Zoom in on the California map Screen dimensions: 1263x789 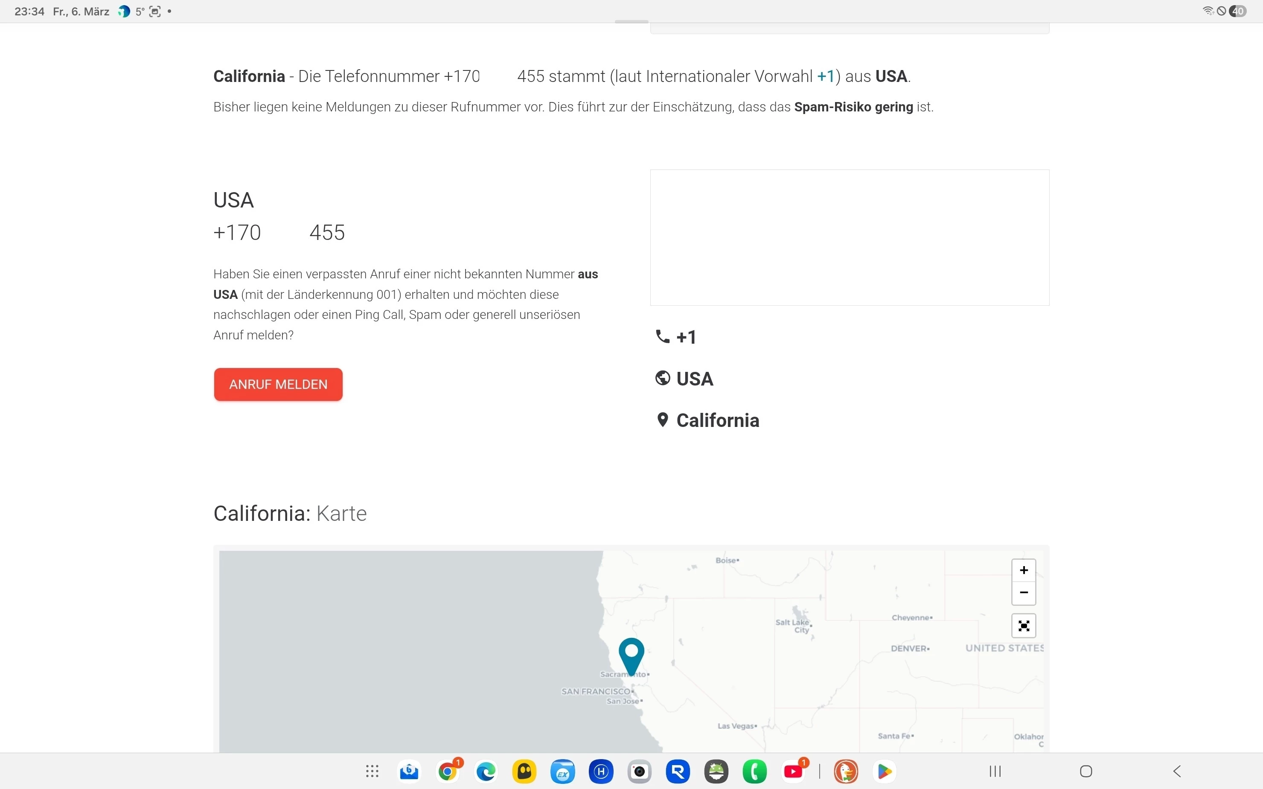(1023, 570)
